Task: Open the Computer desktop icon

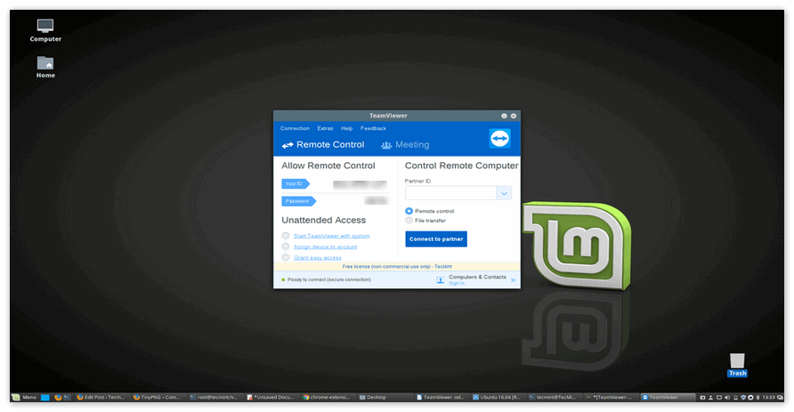Action: [45, 28]
